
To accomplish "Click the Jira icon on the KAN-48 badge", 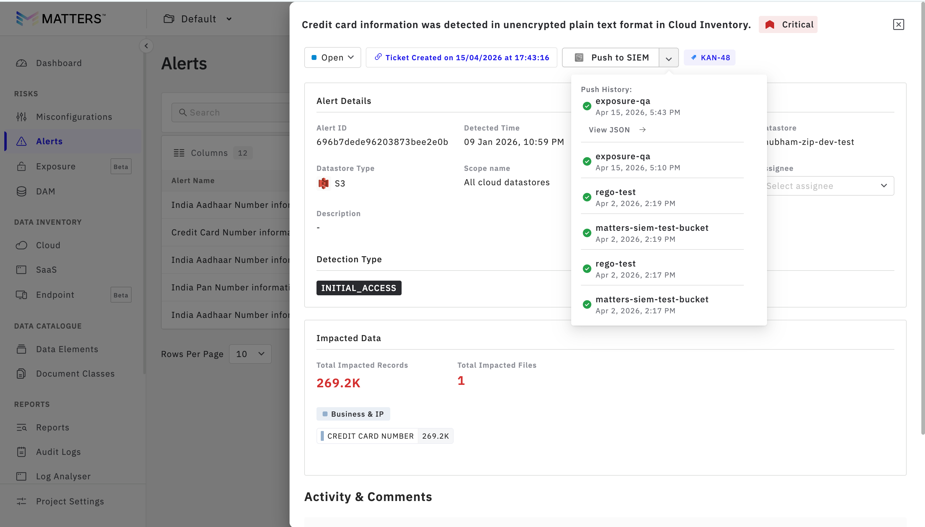I will (694, 57).
